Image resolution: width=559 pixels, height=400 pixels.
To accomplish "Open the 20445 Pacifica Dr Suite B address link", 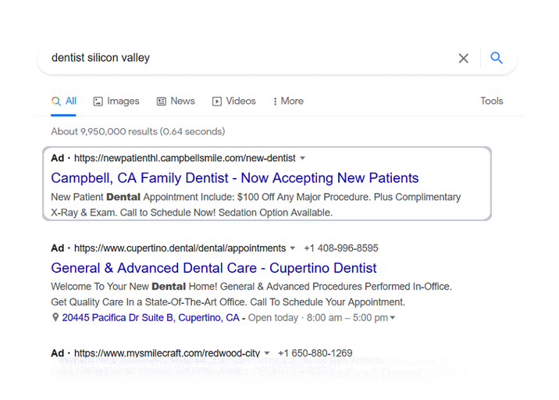I will 151,317.
